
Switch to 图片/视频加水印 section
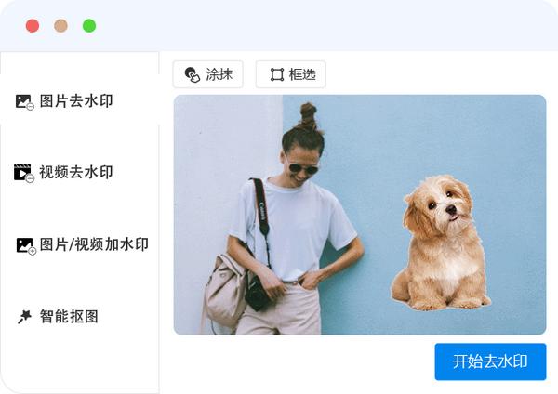[x=80, y=245]
